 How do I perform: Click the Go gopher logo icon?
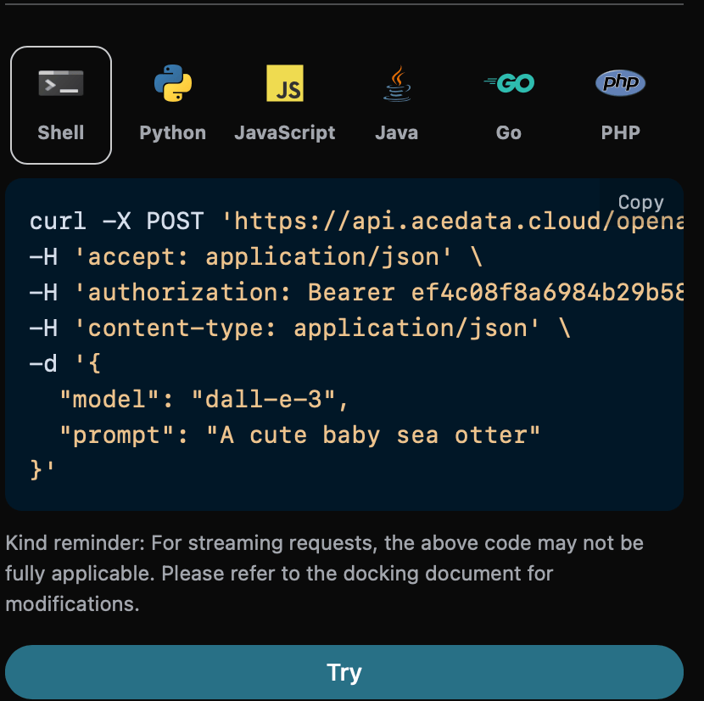click(x=509, y=83)
